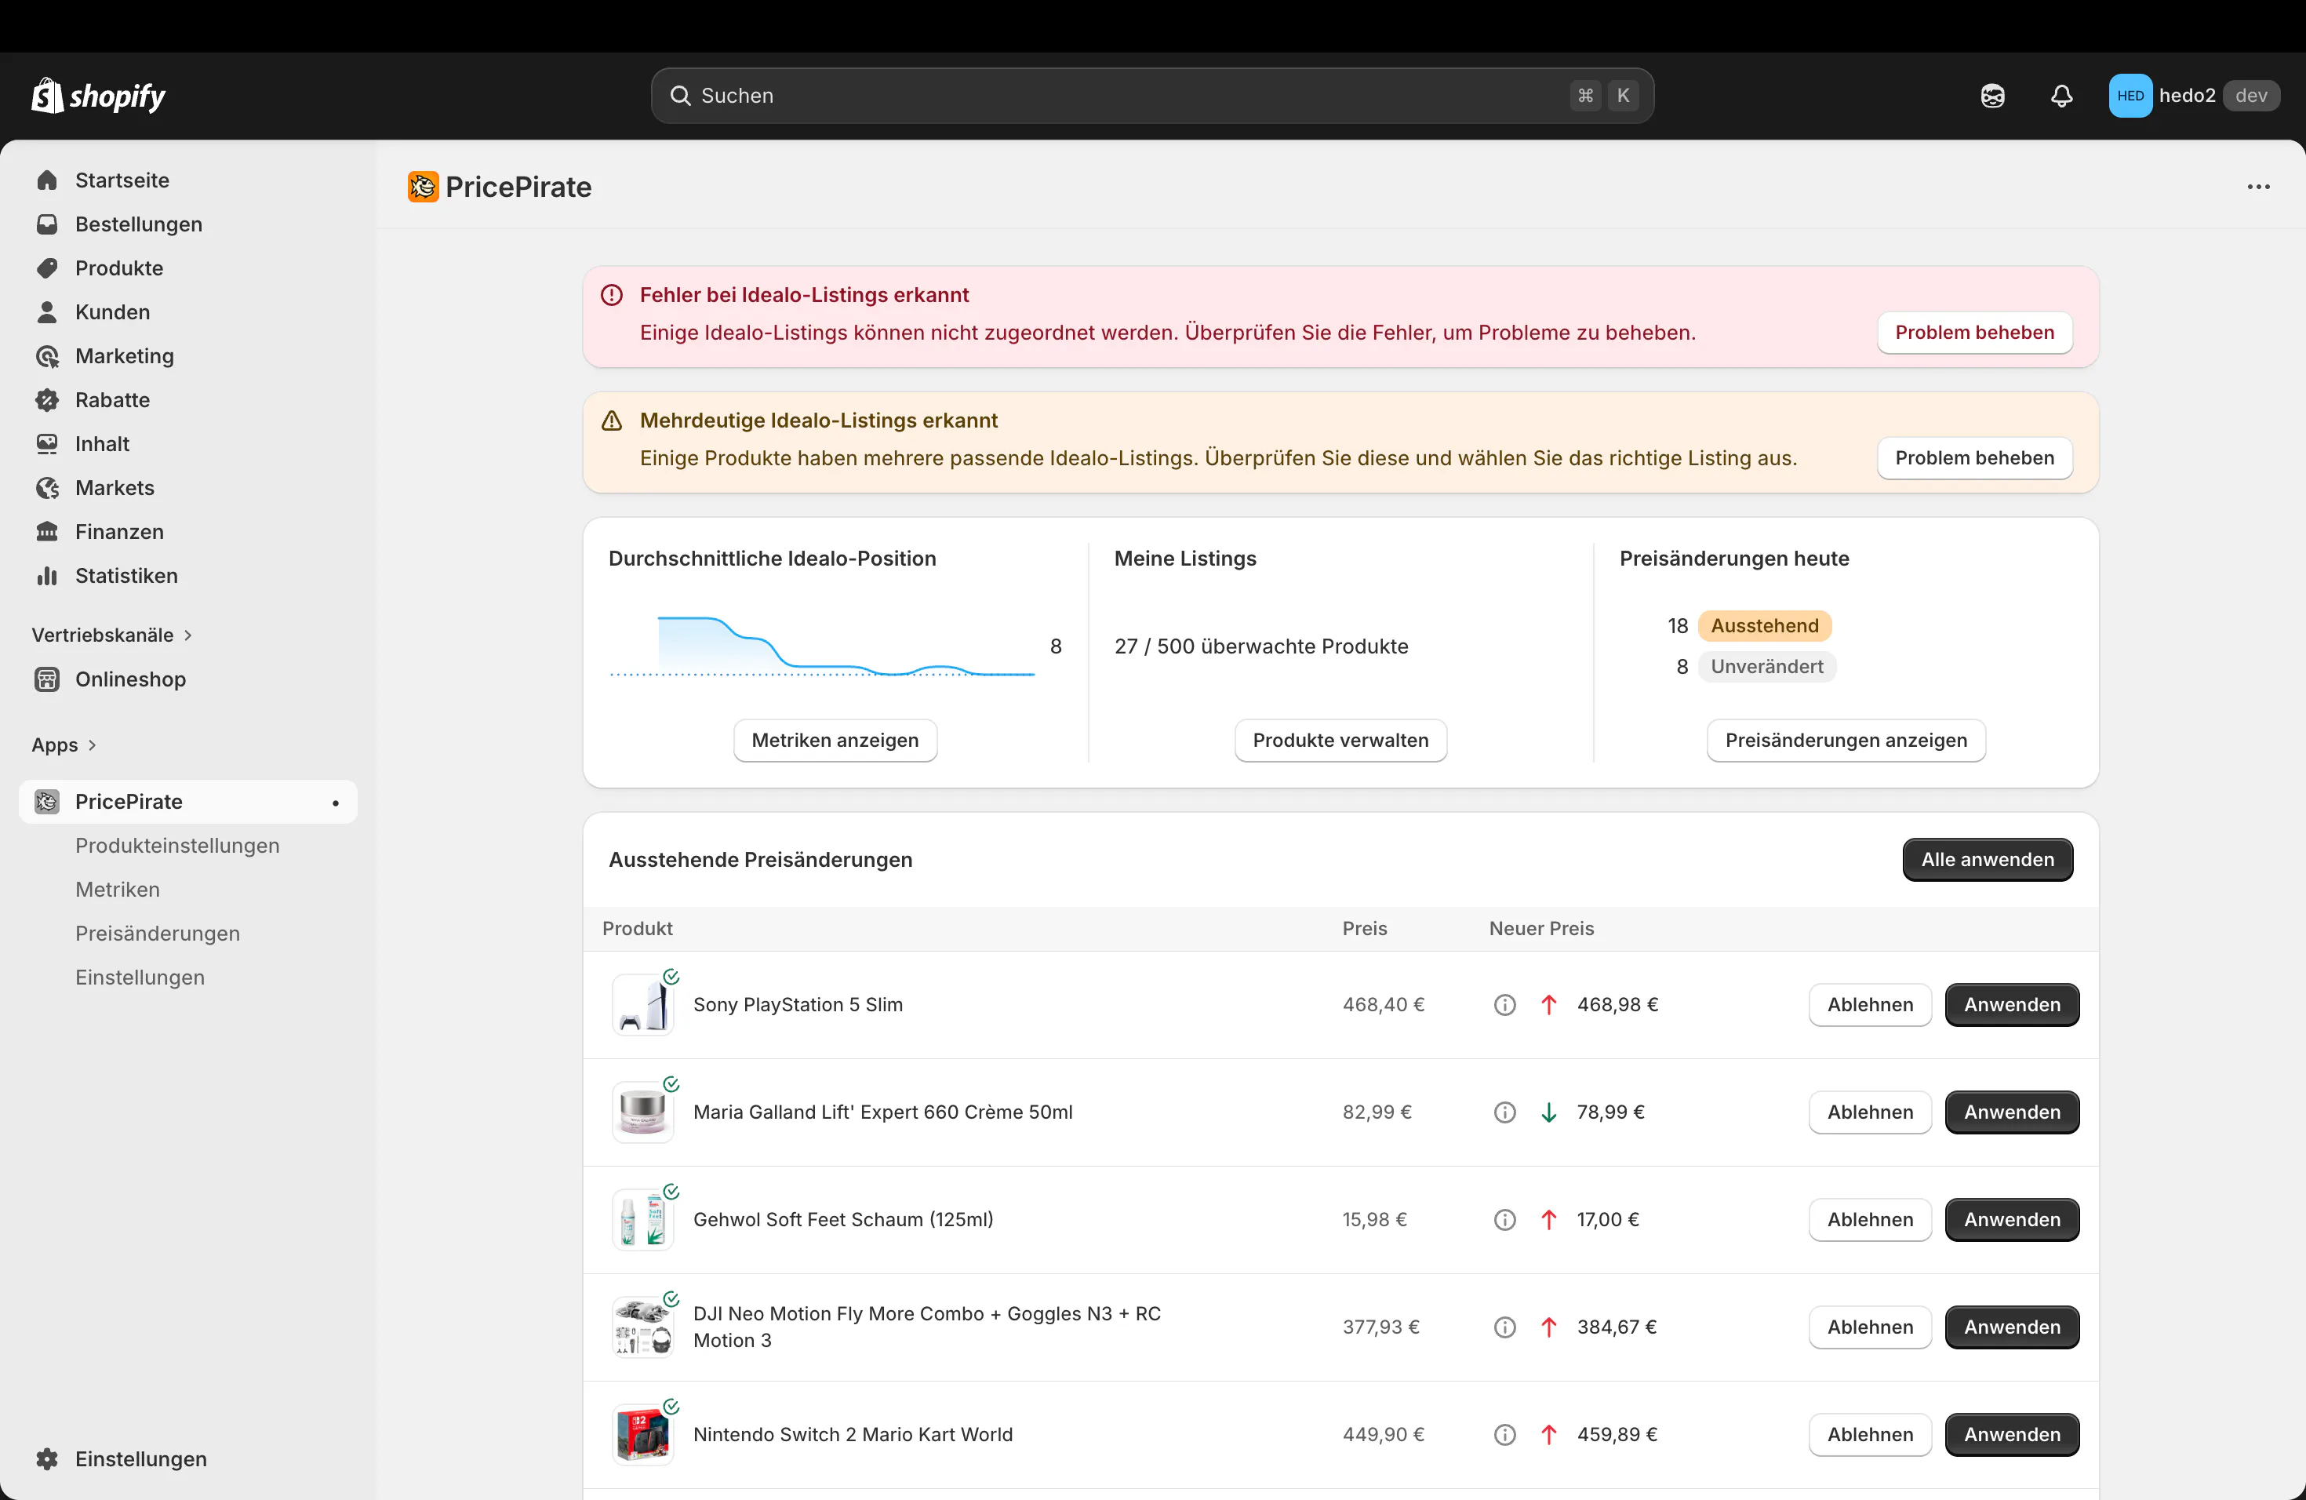Viewport: 2306px width, 1500px height.
Task: Click the search magnifier icon
Action: point(680,96)
